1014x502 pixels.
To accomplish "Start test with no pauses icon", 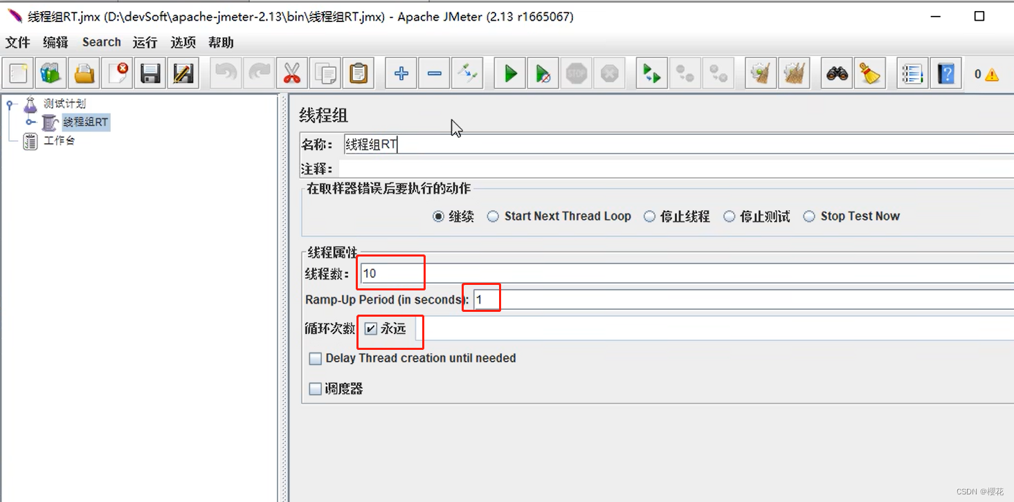I will coord(543,73).
